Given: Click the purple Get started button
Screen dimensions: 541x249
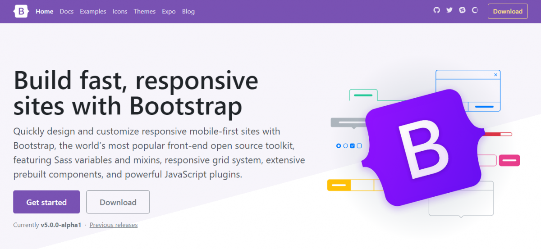Looking at the screenshot, I should click(46, 202).
